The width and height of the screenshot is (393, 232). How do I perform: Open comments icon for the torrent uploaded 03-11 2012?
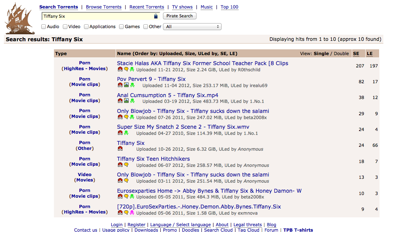tap(126, 181)
